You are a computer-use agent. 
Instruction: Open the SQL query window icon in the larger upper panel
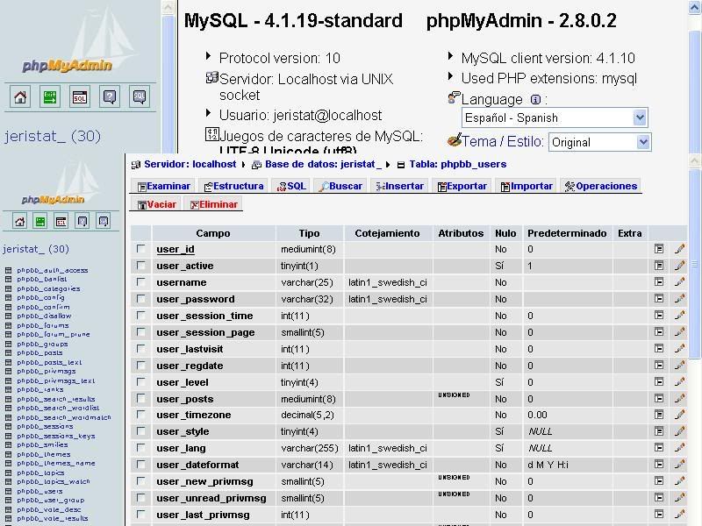coord(80,97)
